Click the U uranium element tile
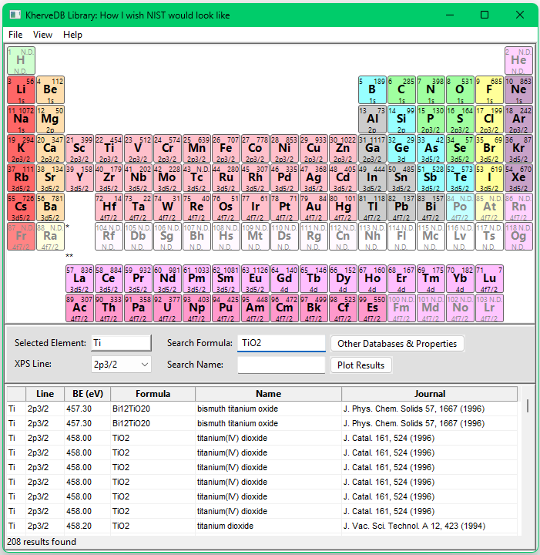The image size is (540, 555). tap(167, 308)
